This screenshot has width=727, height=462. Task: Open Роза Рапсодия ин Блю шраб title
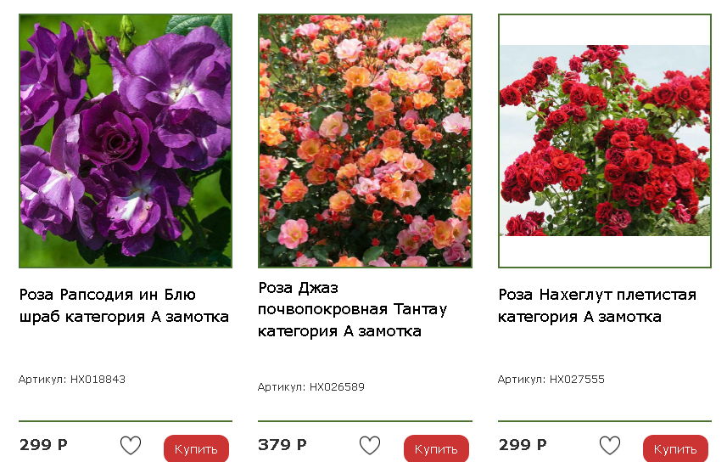point(124,306)
